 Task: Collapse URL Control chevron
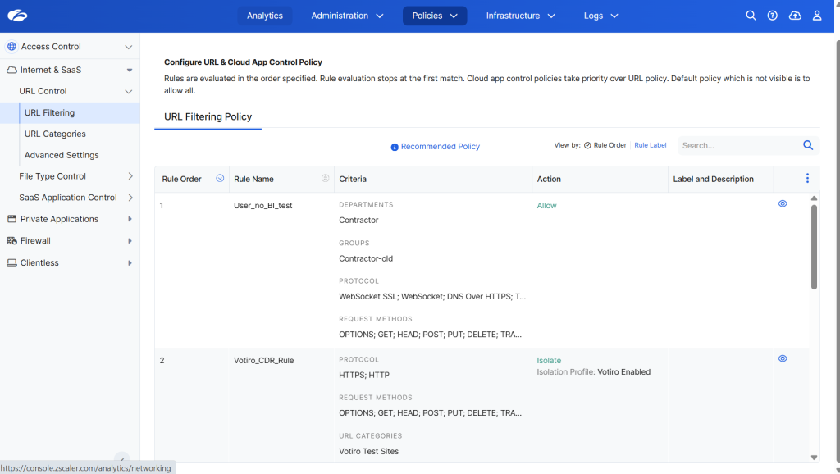pyautogui.click(x=129, y=92)
